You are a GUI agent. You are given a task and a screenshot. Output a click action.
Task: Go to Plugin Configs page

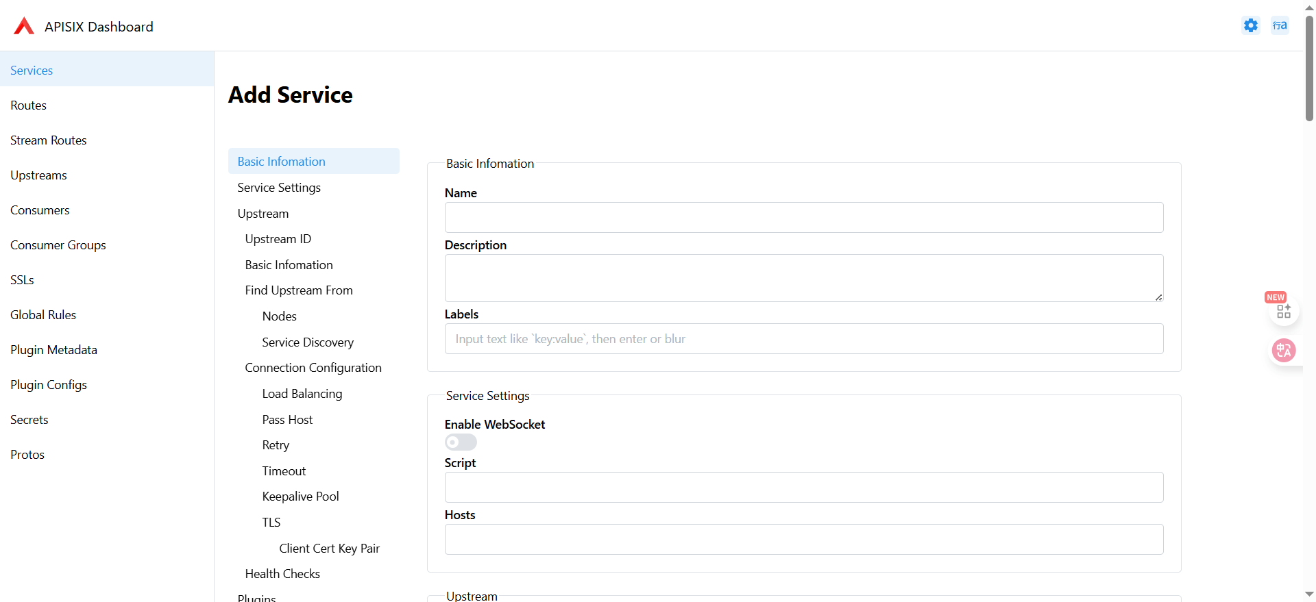(107, 384)
